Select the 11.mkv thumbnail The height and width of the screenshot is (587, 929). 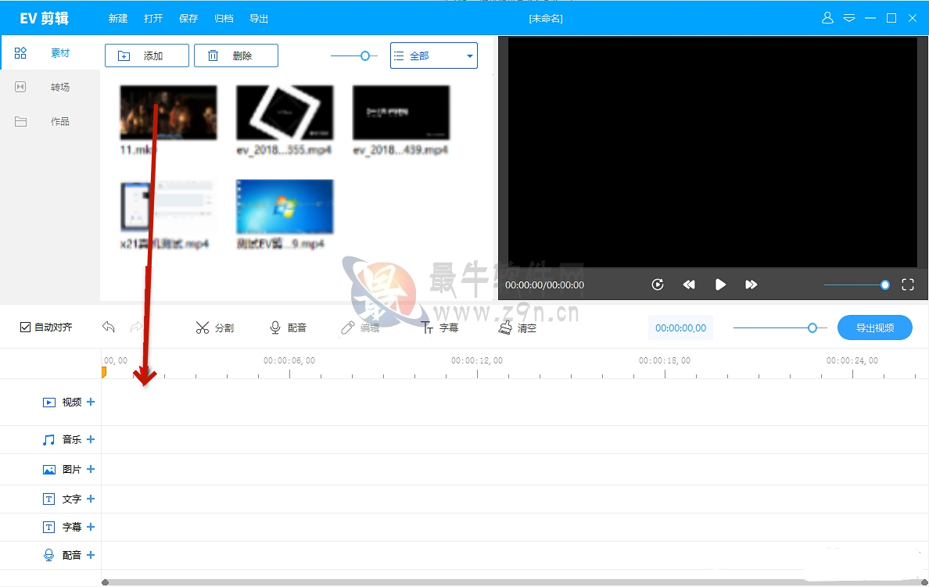click(168, 113)
